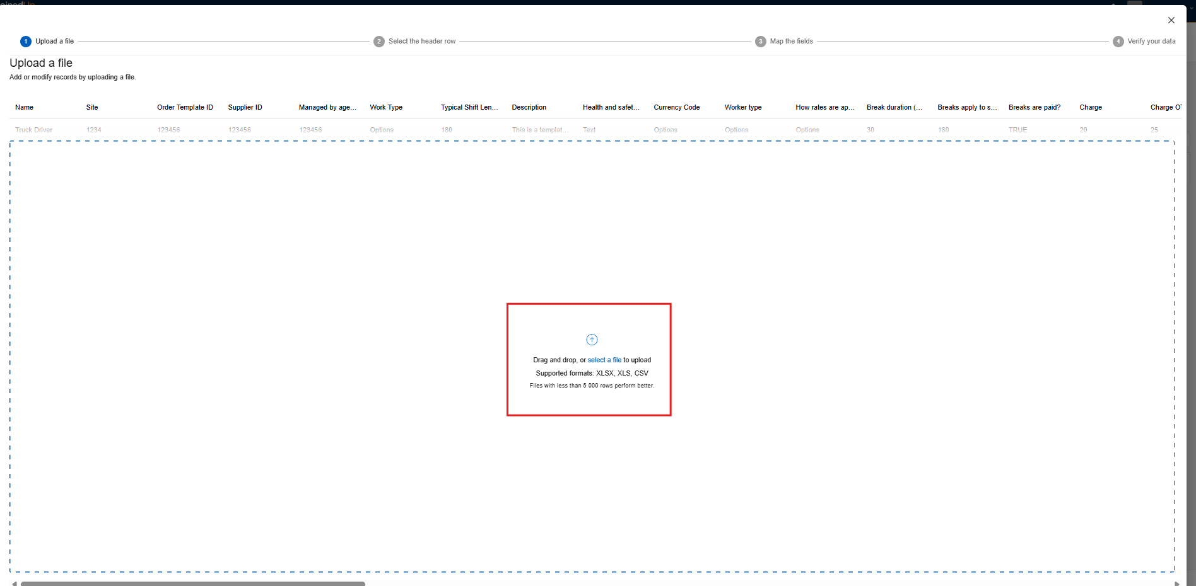Select the Currency Code column header
Viewport: 1196px width, 586px height.
click(676, 108)
